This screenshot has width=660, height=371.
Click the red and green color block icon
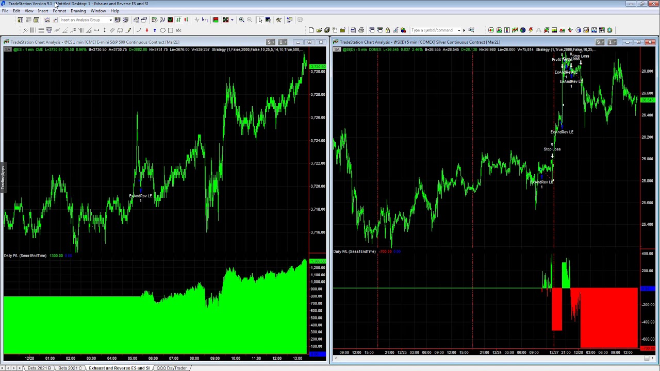coord(216,20)
